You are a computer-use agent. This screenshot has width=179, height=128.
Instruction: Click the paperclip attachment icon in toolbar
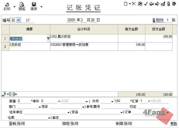pyautogui.click(x=169, y=4)
